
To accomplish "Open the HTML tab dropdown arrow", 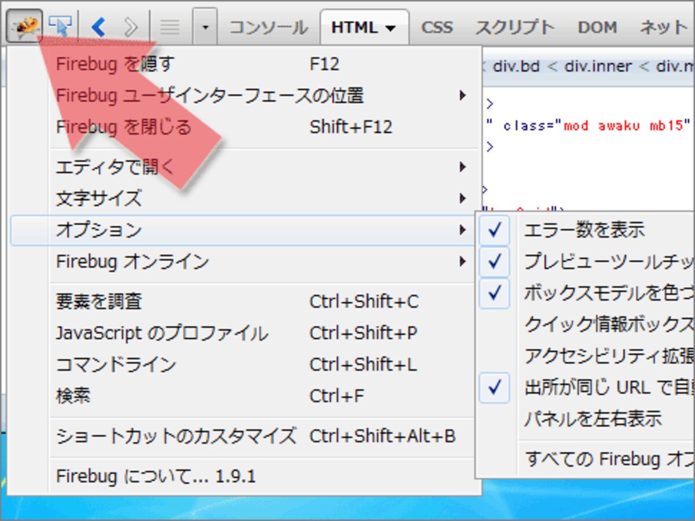I will click(390, 28).
